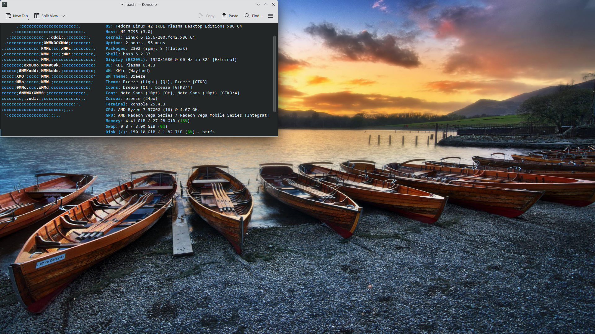Click the 'Shell: bash 5.2.37' line
The width and height of the screenshot is (595, 334).
[128, 54]
